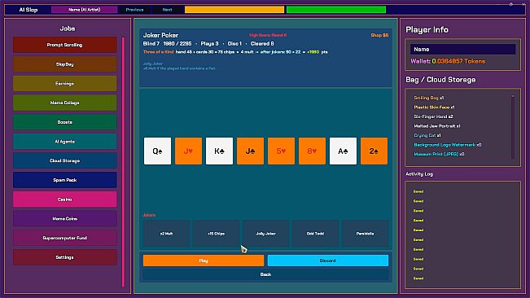Click the Previous button in top bar
530x298 pixels.
tap(134, 10)
